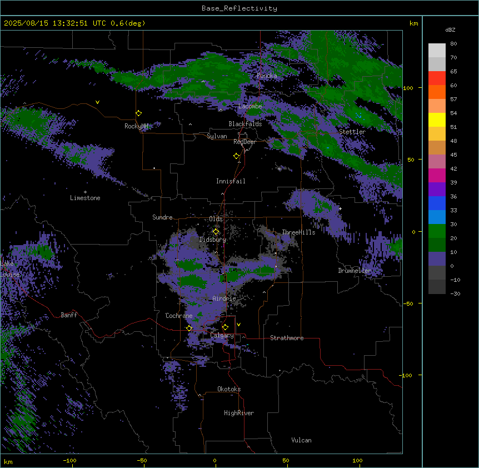Click the 65 value on the dBZ legend

pyautogui.click(x=453, y=71)
